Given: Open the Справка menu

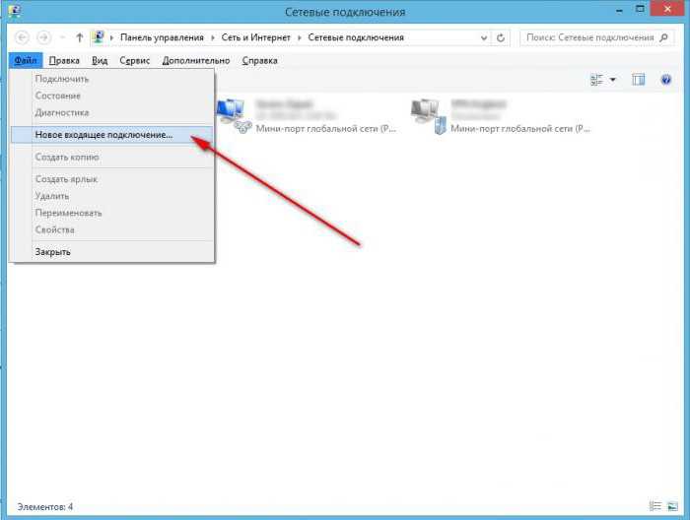Looking at the screenshot, I should (259, 61).
